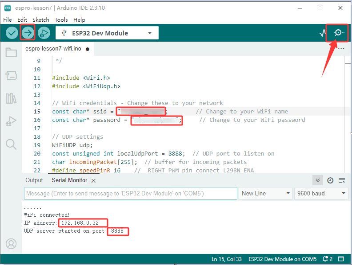This screenshot has height=265, width=352.
Task: Click the serial message input field
Action: [x=130, y=193]
